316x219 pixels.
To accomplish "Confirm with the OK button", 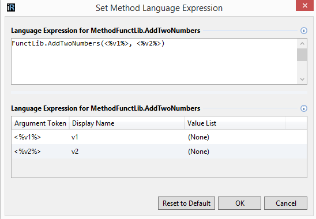I will coord(240,203).
